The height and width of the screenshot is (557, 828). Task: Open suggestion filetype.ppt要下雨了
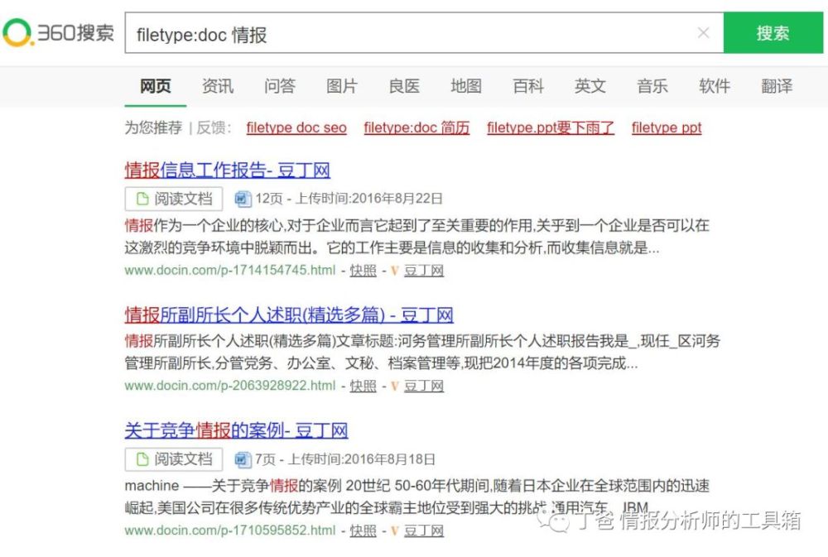[551, 127]
